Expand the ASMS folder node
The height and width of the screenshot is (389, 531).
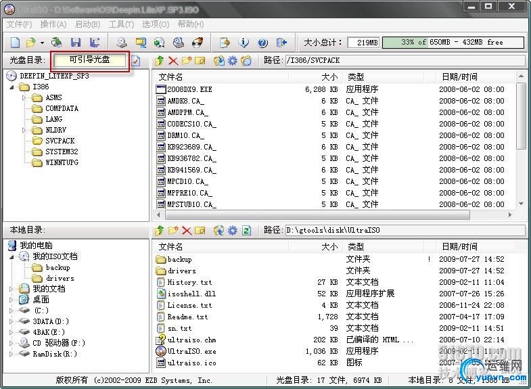(24, 98)
